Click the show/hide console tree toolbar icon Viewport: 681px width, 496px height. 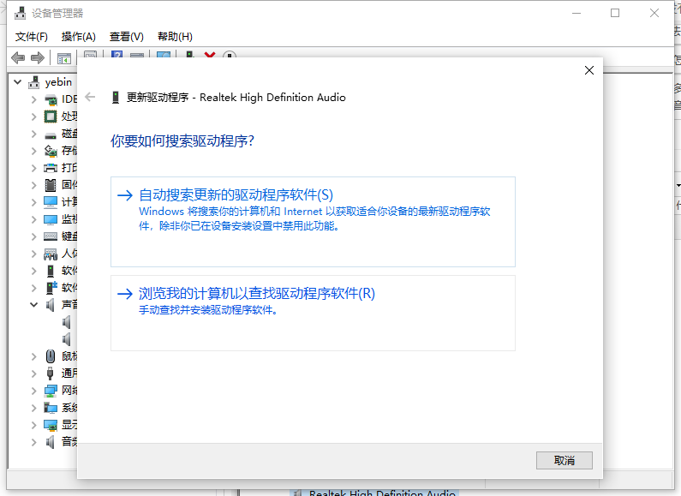click(x=63, y=57)
